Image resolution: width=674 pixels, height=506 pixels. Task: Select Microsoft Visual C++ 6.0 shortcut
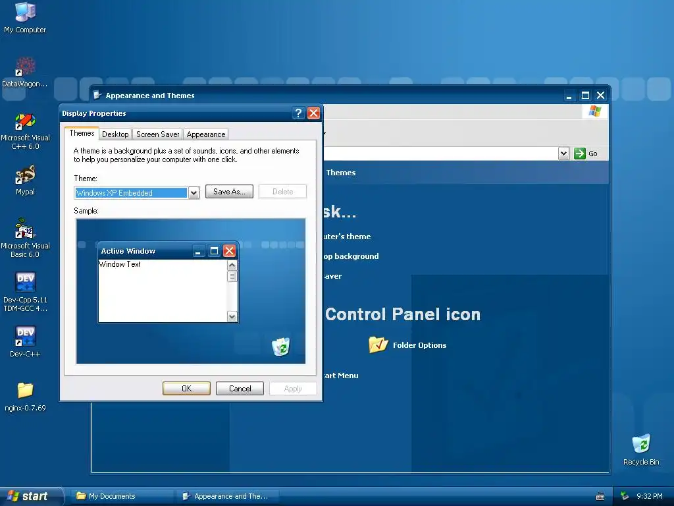[x=25, y=131]
